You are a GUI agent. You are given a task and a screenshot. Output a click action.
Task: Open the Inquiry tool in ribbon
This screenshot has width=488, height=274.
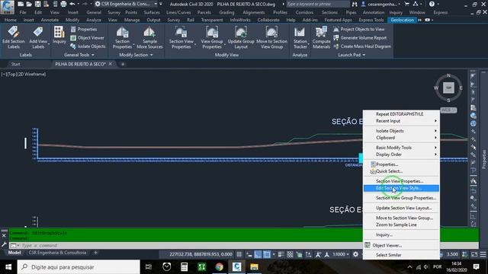coord(59,35)
